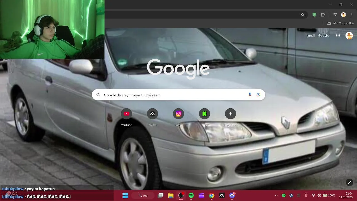This screenshot has width=357, height=201.
Task: Open the Chrome profile avatar in toolbar
Action: [x=344, y=15]
